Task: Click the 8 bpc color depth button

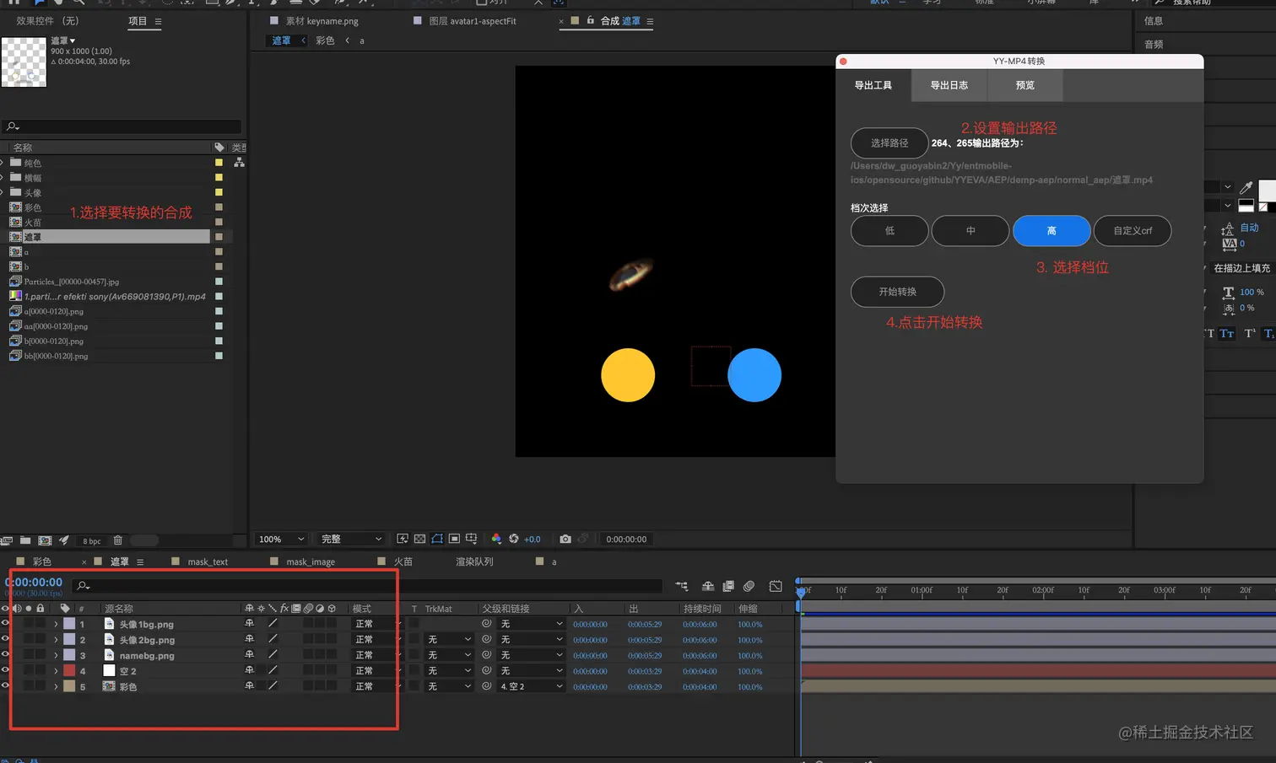Action: click(x=92, y=540)
